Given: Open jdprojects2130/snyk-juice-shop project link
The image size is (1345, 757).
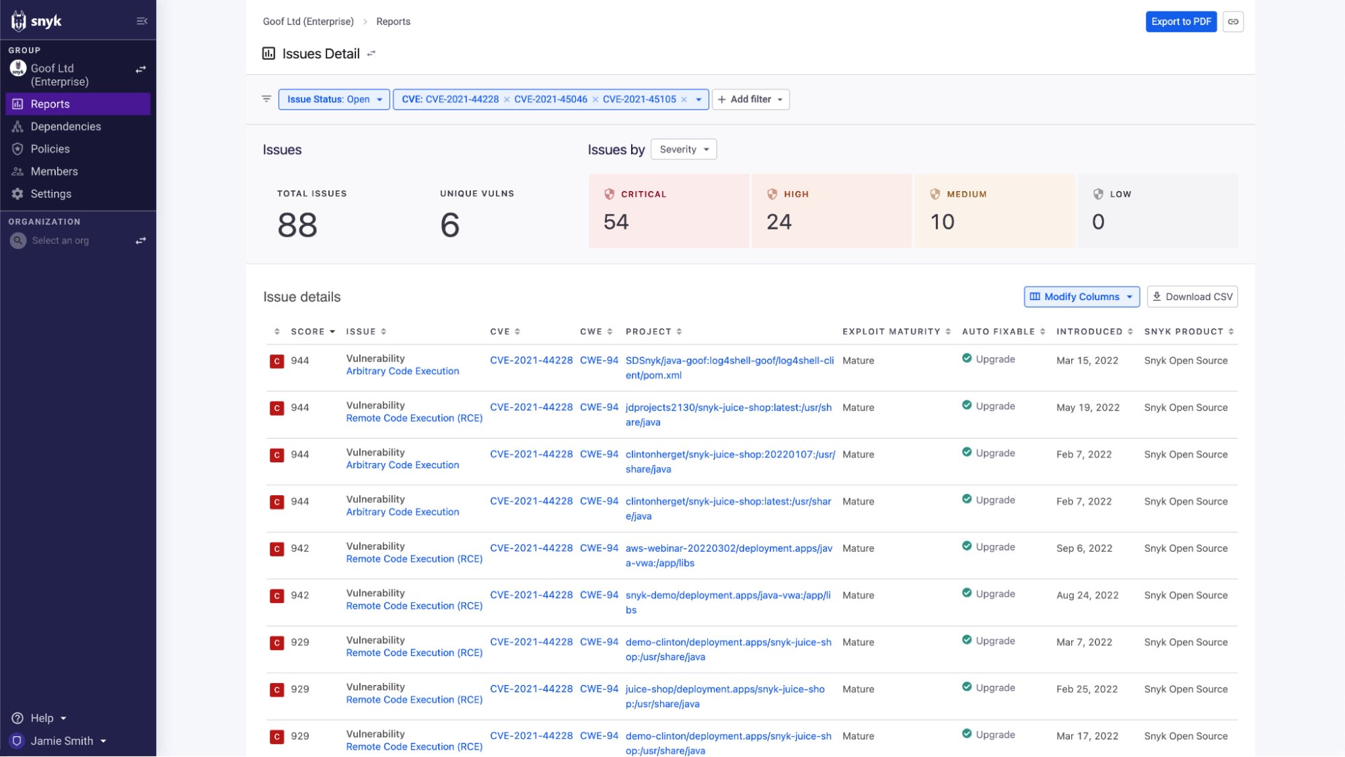Looking at the screenshot, I should coord(728,415).
